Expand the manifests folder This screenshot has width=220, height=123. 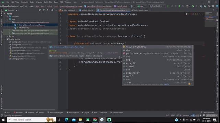coord(8,16)
